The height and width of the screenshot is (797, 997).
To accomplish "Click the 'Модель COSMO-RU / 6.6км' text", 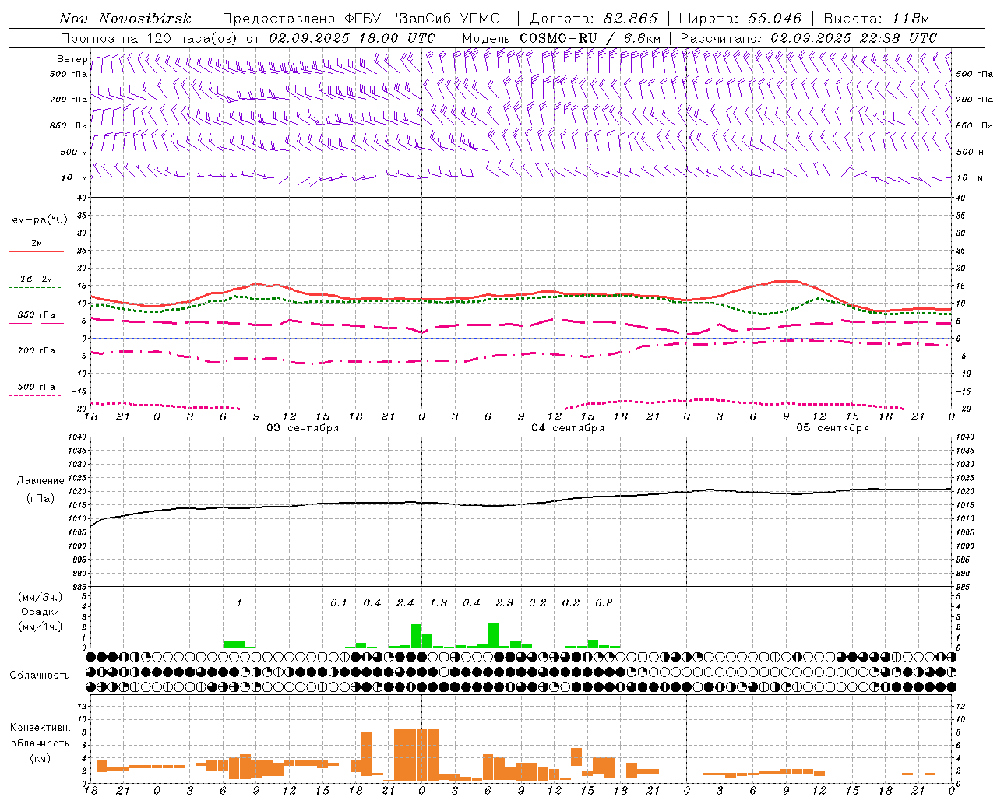I will pyautogui.click(x=562, y=38).
